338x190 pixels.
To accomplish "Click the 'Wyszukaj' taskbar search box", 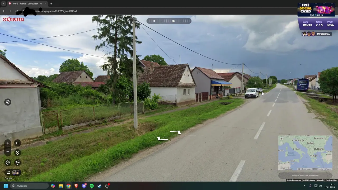I will pos(29,186).
